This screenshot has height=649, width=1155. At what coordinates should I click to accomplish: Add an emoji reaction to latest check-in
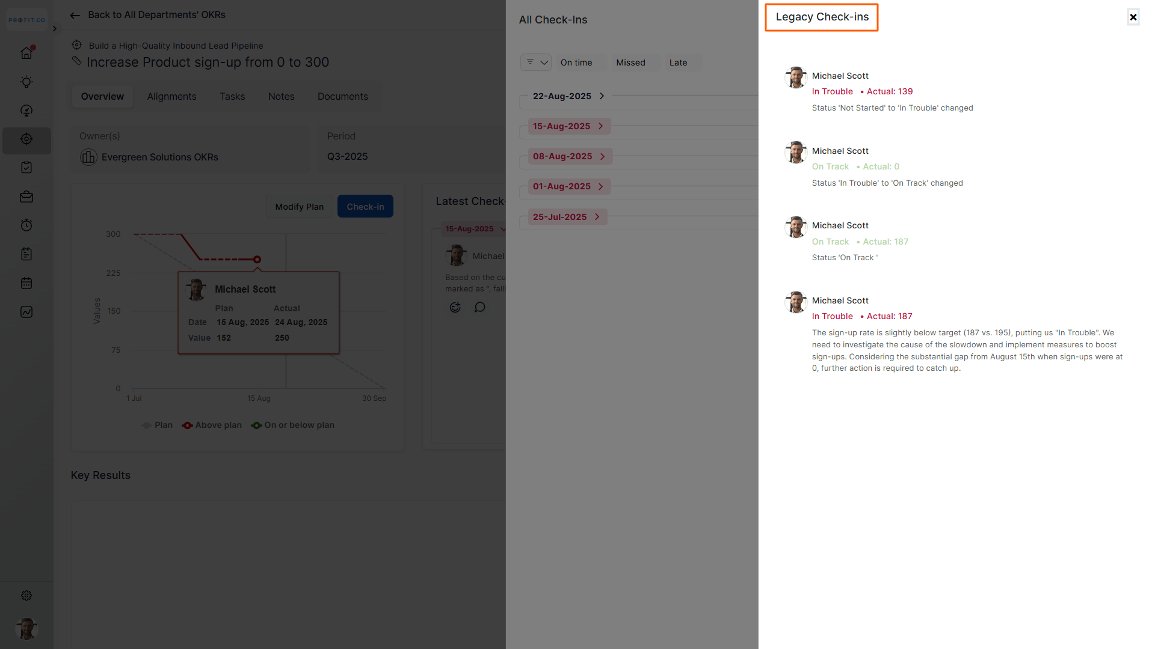click(x=455, y=307)
